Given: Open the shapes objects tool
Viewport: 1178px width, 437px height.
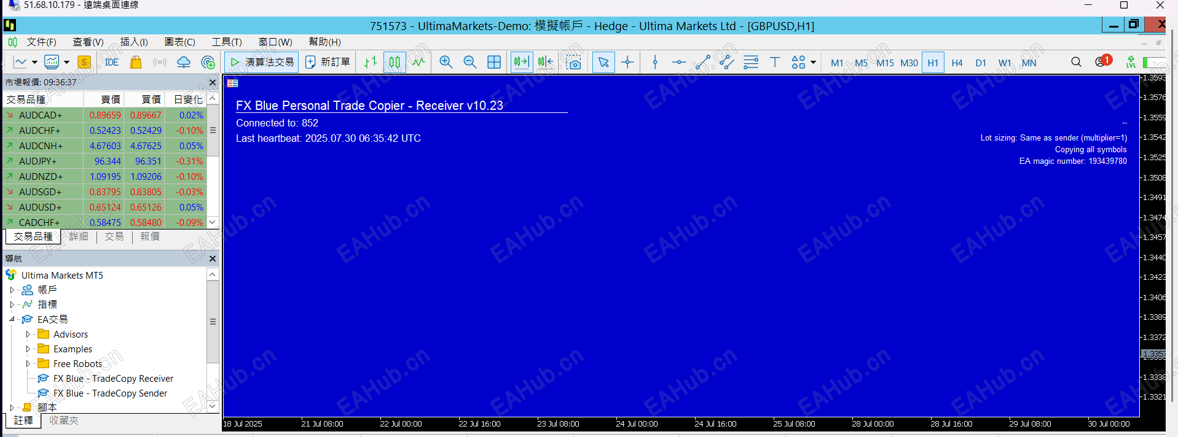Looking at the screenshot, I should pyautogui.click(x=798, y=62).
